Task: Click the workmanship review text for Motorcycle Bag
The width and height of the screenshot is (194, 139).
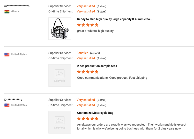Action: point(132,127)
